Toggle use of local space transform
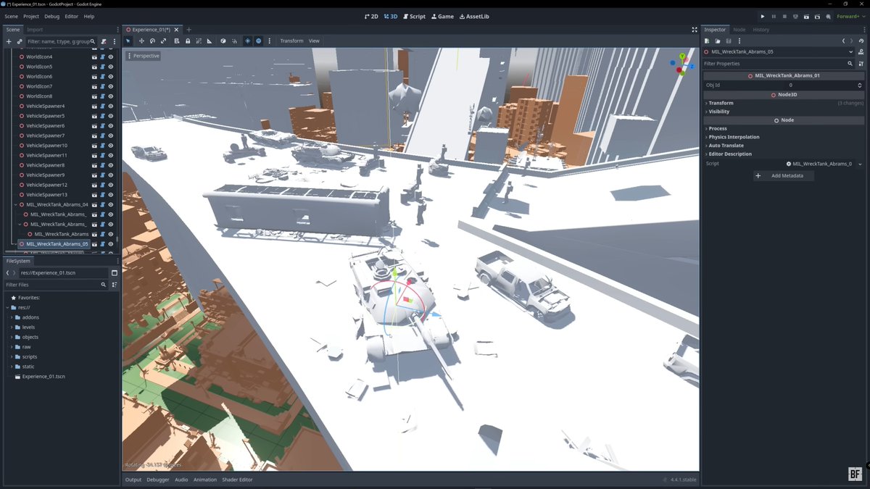Viewport: 870px width, 489px height. click(x=223, y=41)
